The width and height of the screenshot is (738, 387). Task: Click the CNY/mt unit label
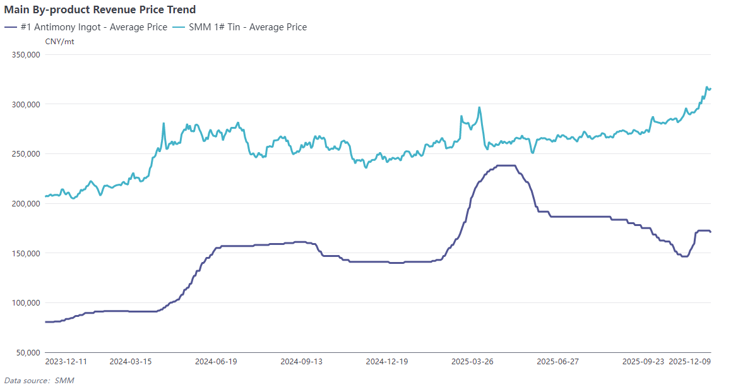pos(59,42)
